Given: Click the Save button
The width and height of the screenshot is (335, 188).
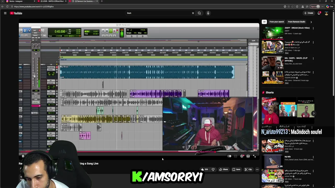Looking at the screenshot, I should click(x=236, y=169).
